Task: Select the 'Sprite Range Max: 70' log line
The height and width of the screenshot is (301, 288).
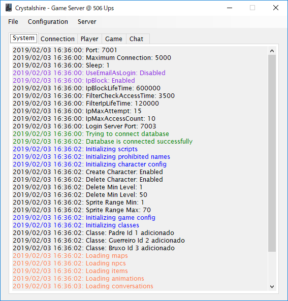Action: pyautogui.click(x=82, y=210)
